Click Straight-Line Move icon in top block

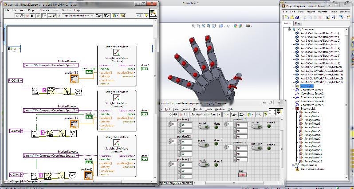click(x=117, y=52)
